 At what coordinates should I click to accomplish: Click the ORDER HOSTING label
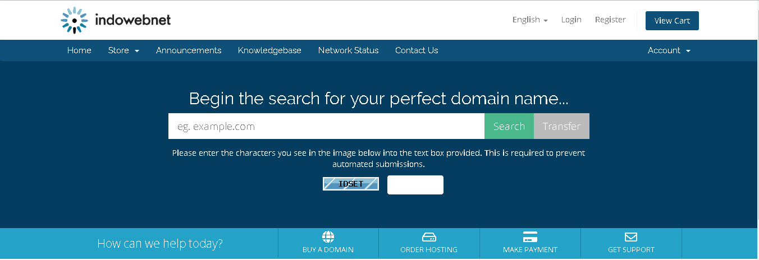429,250
